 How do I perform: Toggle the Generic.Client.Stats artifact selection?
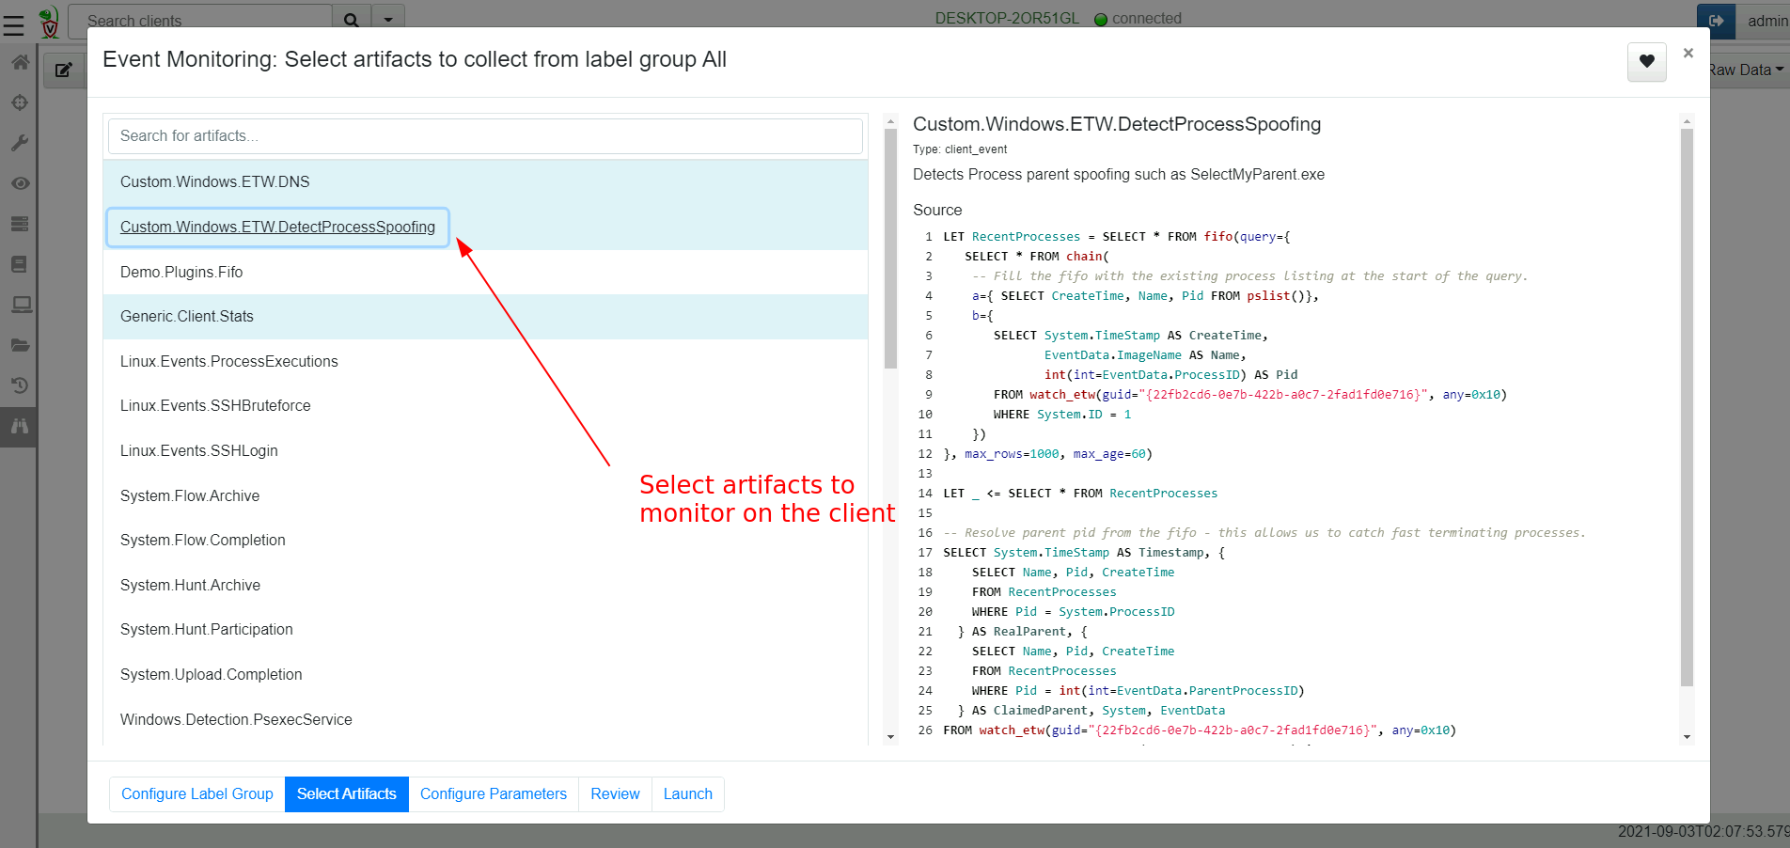pos(187,317)
